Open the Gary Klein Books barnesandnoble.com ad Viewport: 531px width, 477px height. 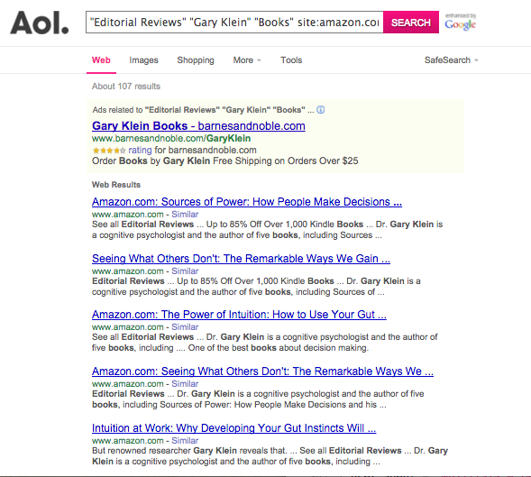[x=198, y=126]
